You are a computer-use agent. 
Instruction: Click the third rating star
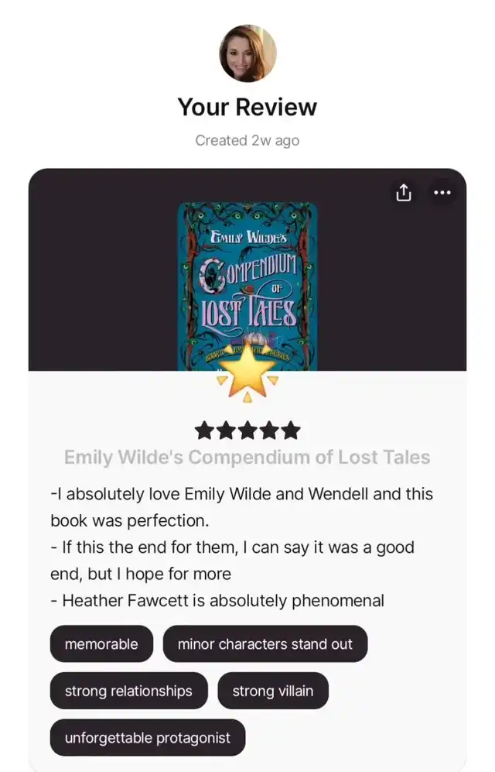[x=247, y=431]
